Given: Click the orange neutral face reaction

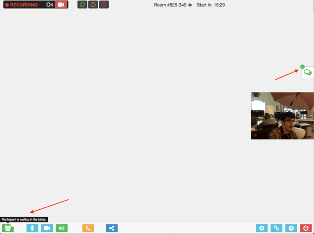Looking at the screenshot, I should [x=93, y=4].
